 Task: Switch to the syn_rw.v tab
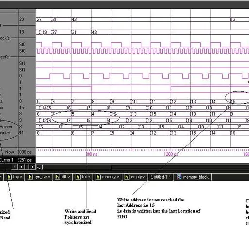point(39,177)
